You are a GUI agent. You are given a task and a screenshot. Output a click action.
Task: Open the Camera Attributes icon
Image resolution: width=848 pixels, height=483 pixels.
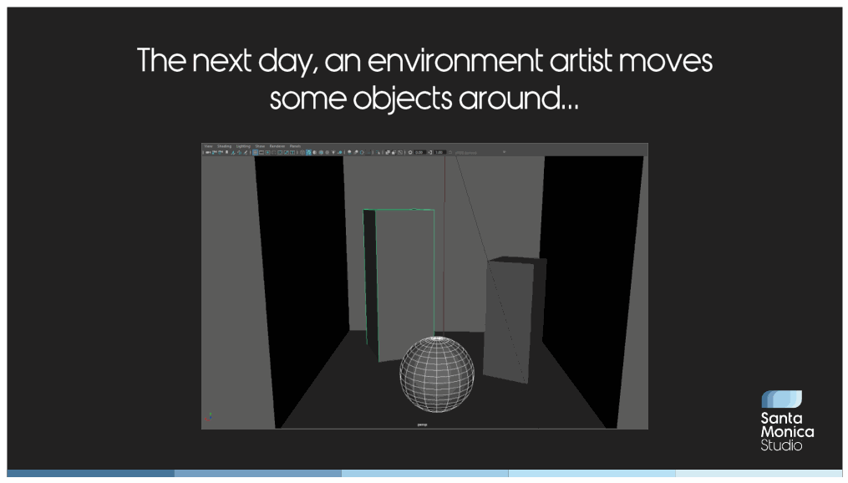221,153
